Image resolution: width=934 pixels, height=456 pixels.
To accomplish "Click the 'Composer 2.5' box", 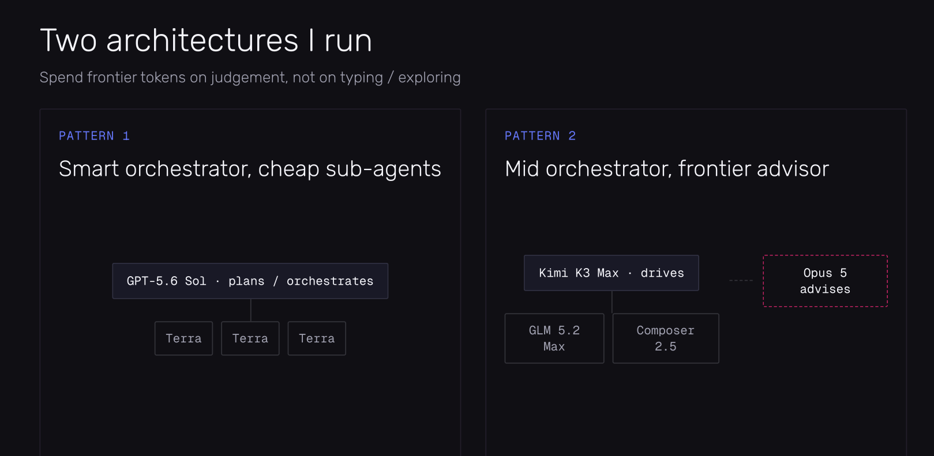I will pyautogui.click(x=666, y=338).
